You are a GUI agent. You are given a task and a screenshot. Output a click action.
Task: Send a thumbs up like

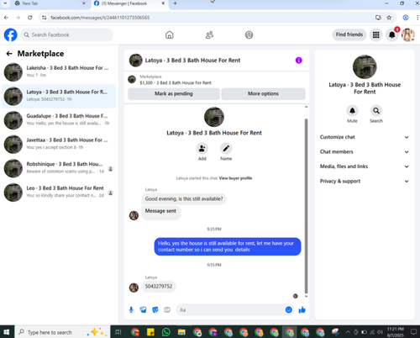302,309
